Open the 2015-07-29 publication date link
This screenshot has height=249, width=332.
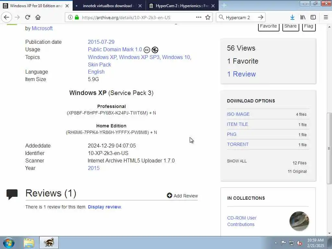(101, 42)
